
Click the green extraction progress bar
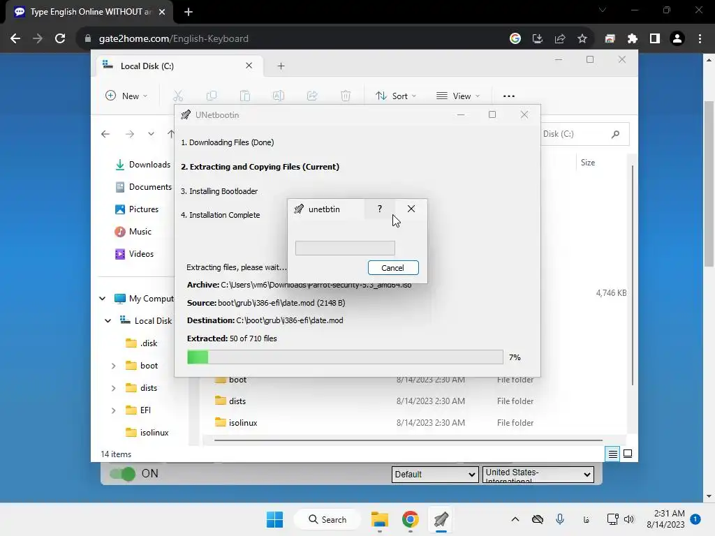point(345,357)
